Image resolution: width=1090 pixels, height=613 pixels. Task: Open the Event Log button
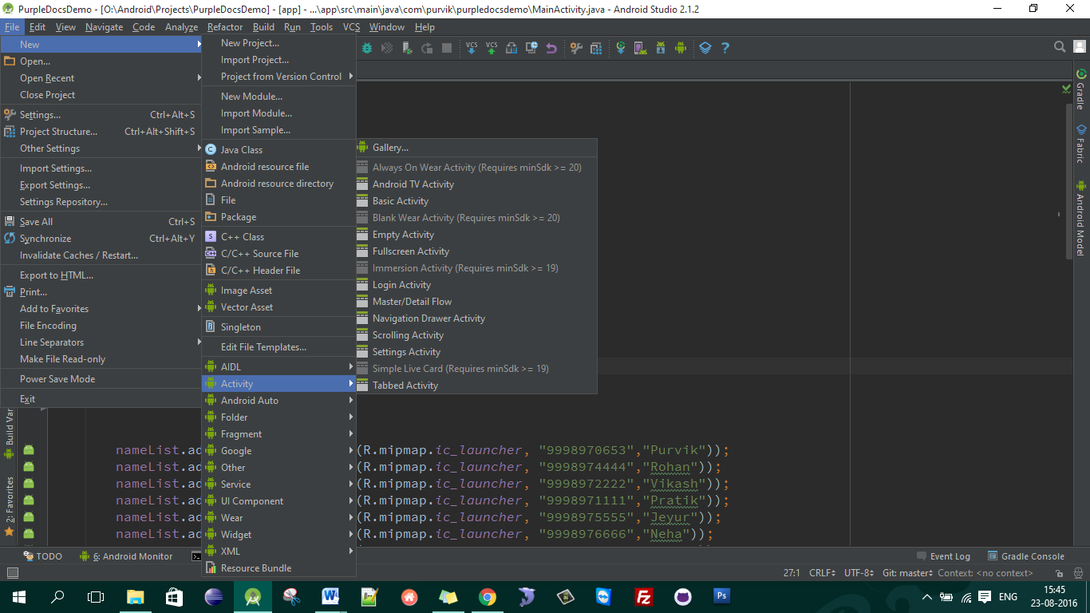pyautogui.click(x=943, y=556)
